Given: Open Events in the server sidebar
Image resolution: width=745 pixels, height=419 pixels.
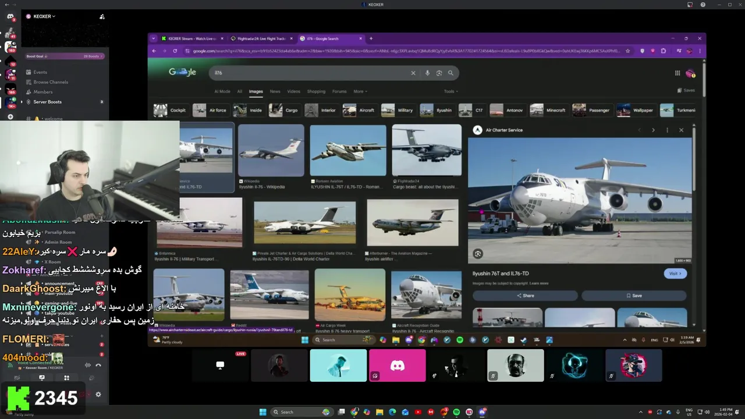Looking at the screenshot, I should pos(40,72).
